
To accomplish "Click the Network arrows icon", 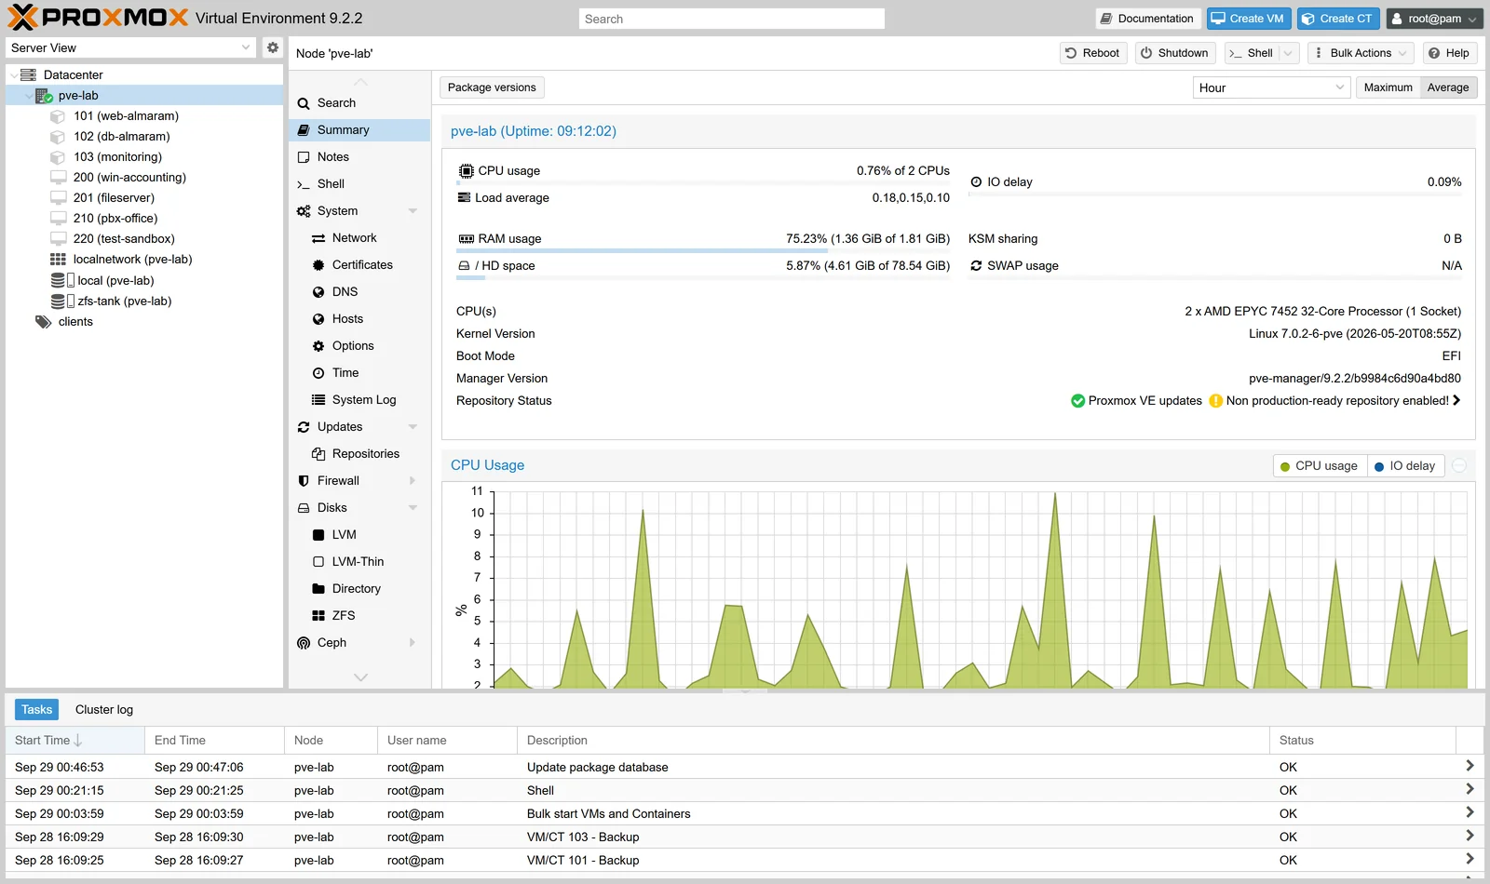I will tap(318, 238).
